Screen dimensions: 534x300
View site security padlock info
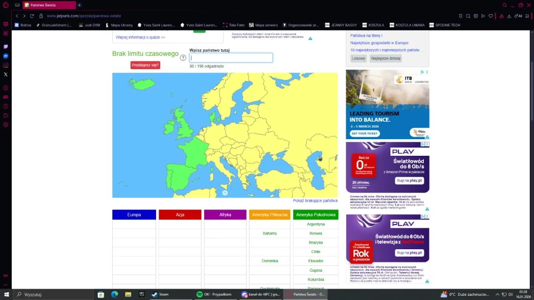click(41, 16)
